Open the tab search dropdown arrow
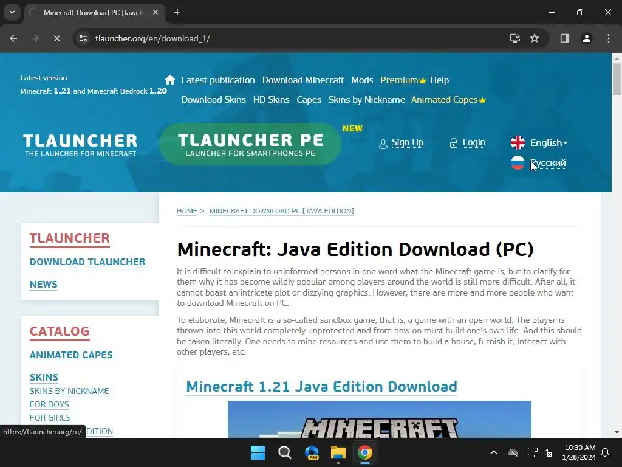622x467 pixels. (12, 12)
